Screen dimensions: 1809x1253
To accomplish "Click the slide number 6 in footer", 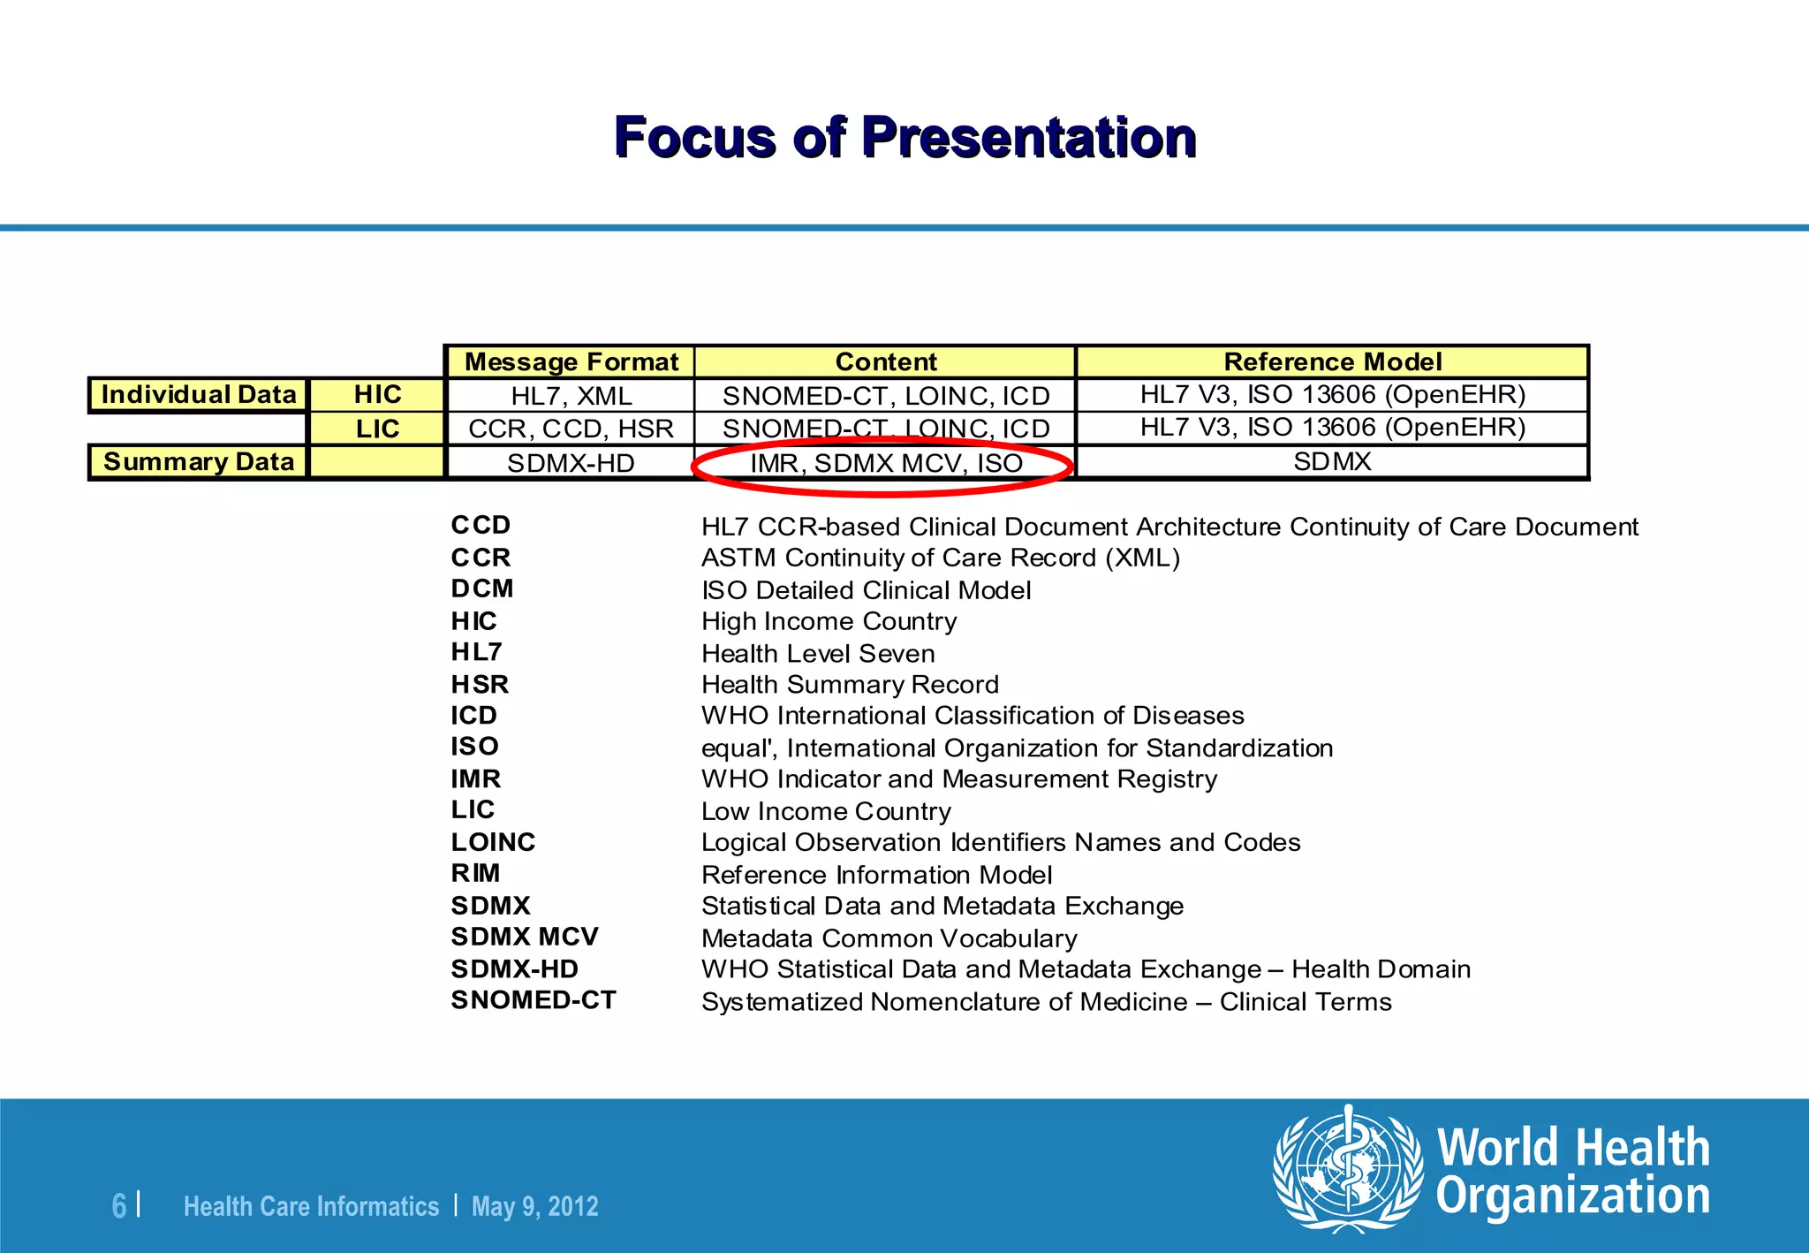I will coord(119,1206).
